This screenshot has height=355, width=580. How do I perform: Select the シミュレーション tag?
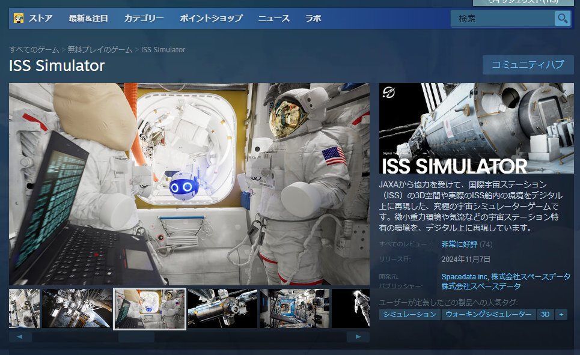(409, 314)
